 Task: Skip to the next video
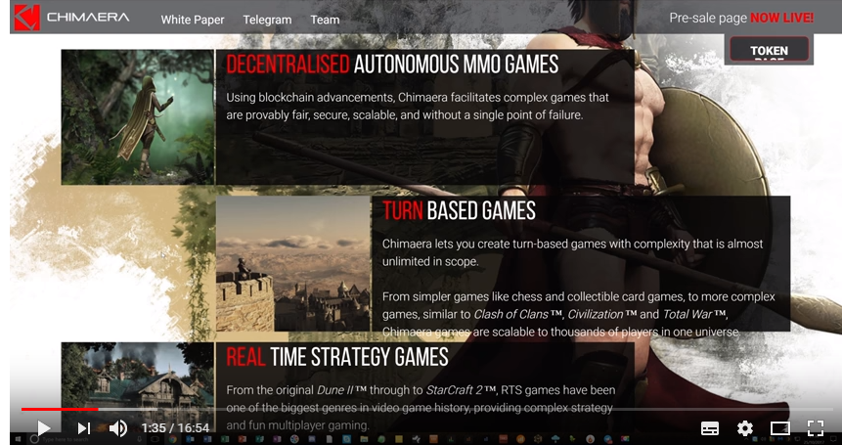click(x=84, y=427)
